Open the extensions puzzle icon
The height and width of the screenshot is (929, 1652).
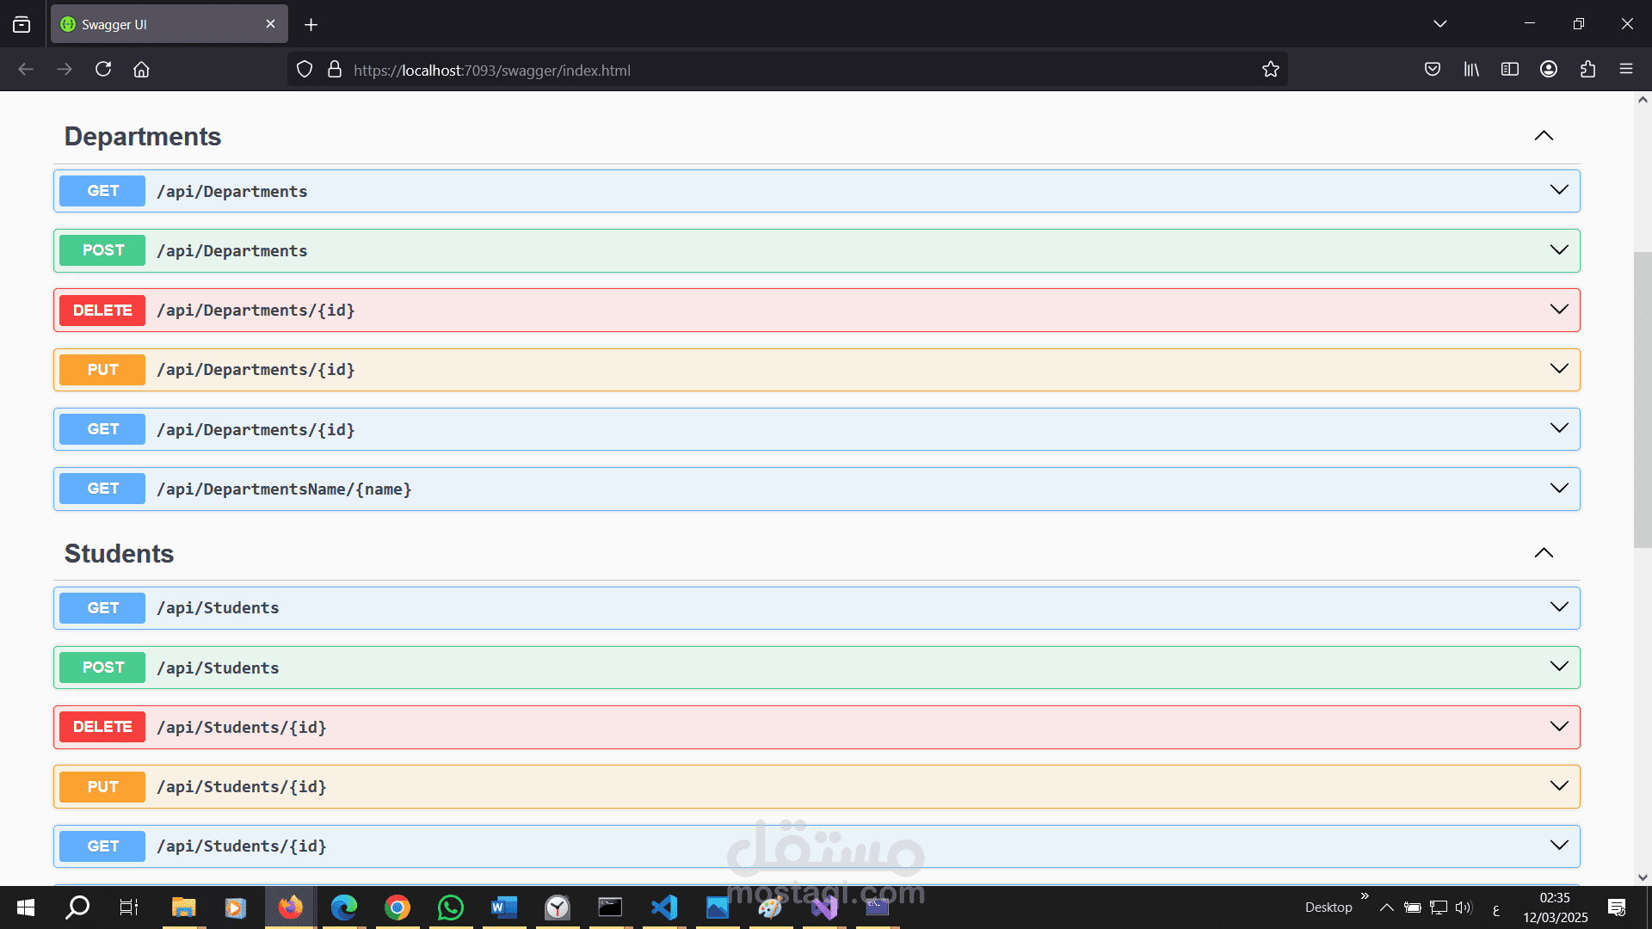click(1587, 70)
